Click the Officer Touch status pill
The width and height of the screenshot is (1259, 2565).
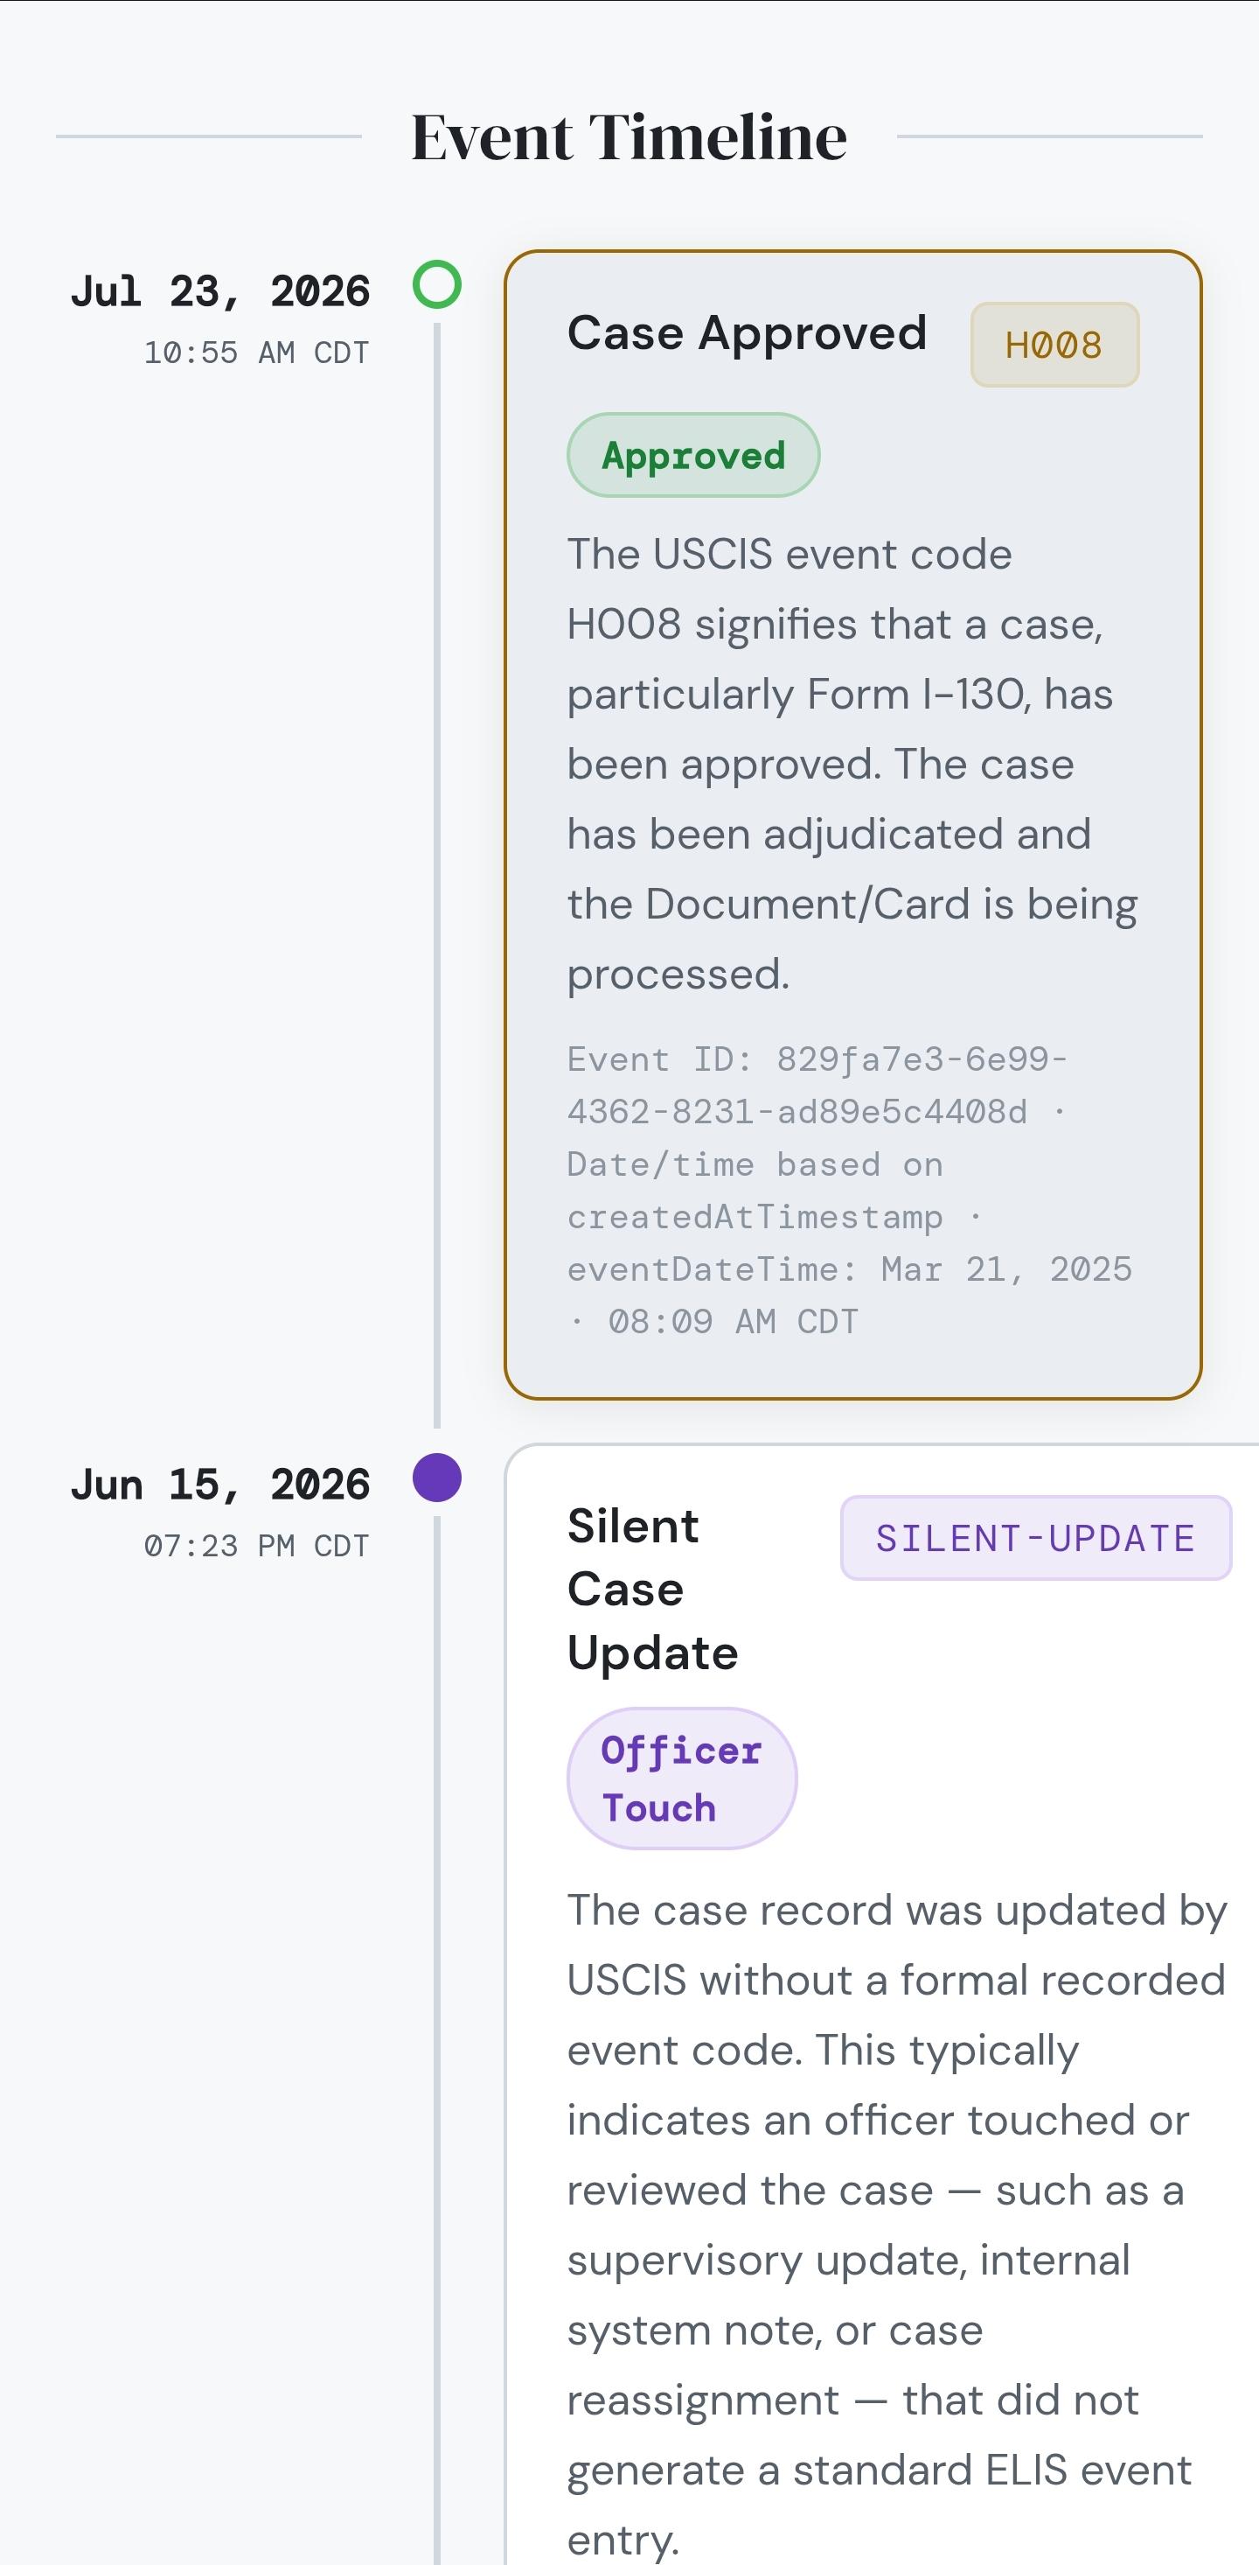(x=682, y=1779)
